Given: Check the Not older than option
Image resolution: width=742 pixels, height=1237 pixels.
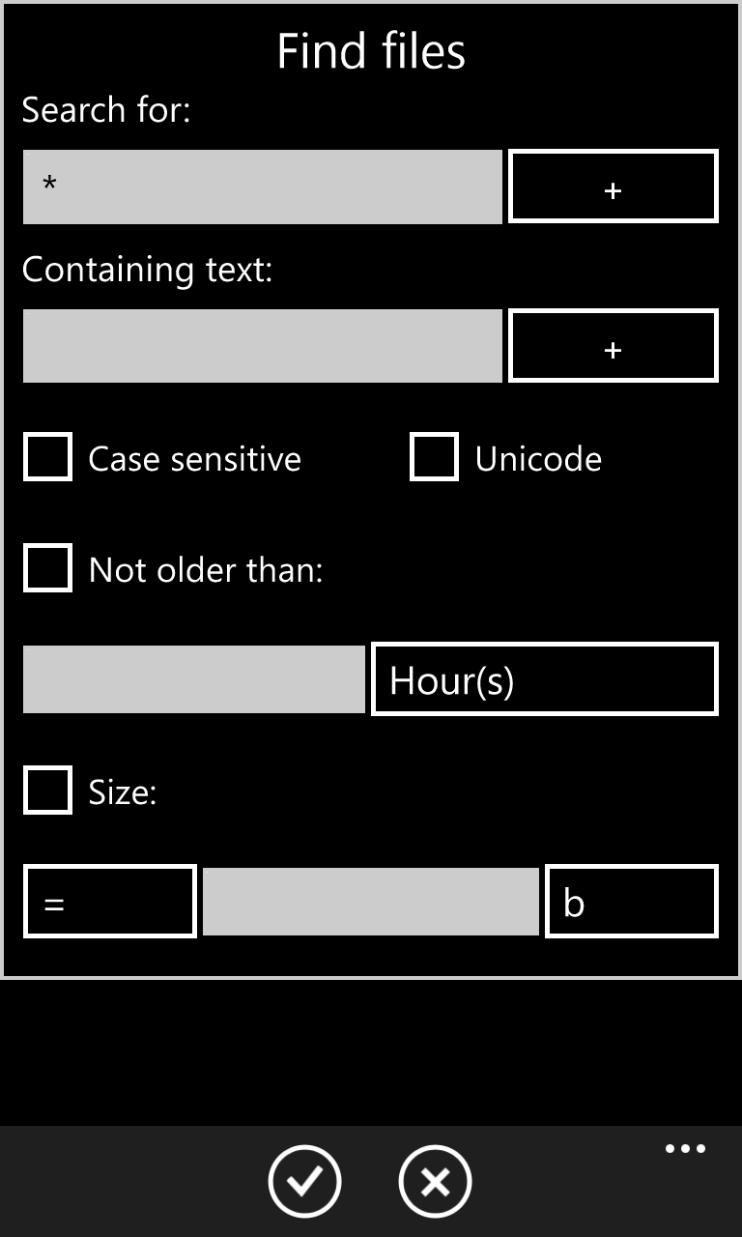Looking at the screenshot, I should pyautogui.click(x=47, y=568).
